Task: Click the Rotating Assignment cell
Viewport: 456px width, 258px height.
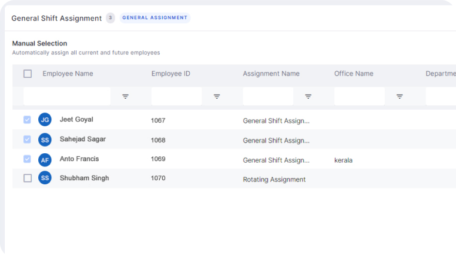Action: [274, 180]
